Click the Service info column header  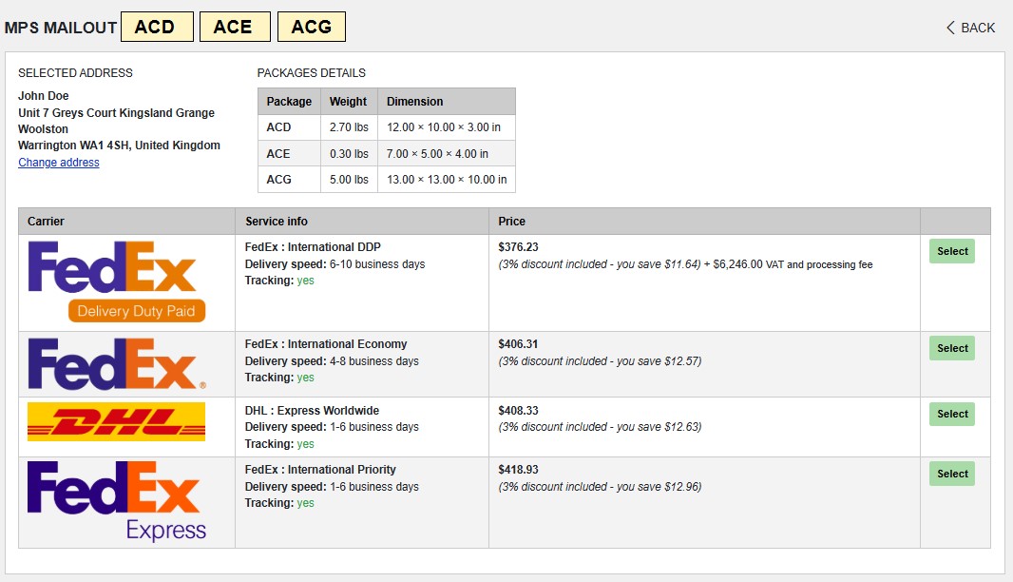(x=277, y=222)
